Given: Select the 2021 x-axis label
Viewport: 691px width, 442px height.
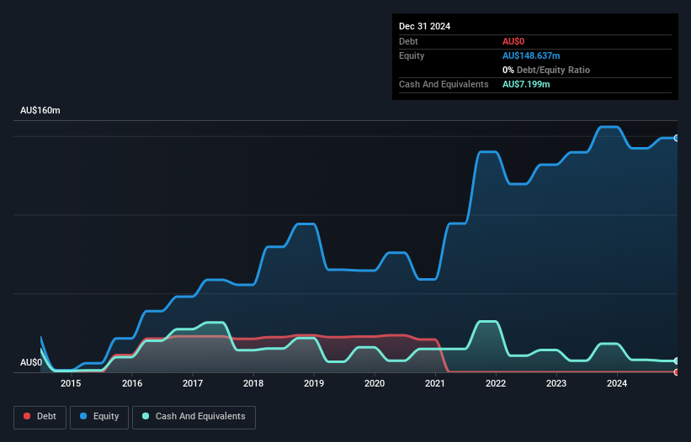Looking at the screenshot, I should coord(435,383).
